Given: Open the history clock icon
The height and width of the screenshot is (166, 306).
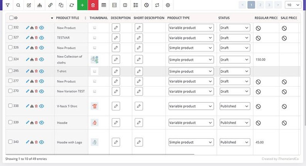Looking at the screenshot, I should pyautogui.click(x=146, y=5).
